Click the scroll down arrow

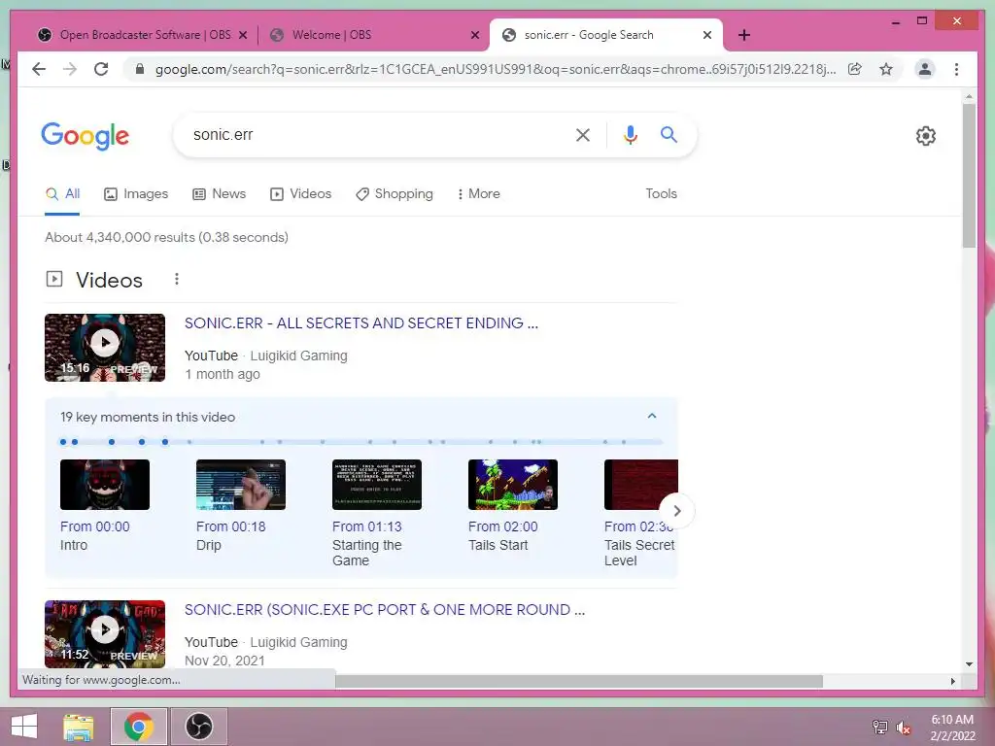tap(969, 664)
